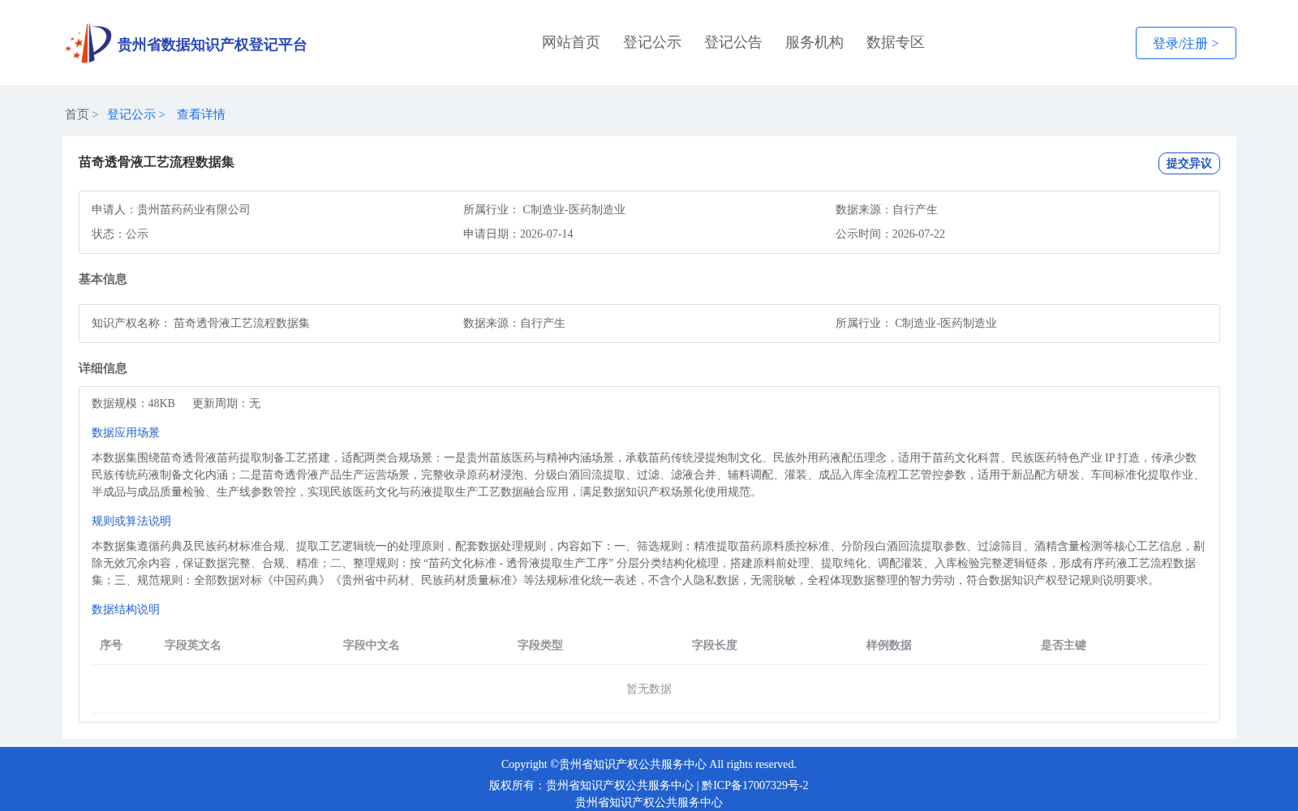Viewport: 1298px width, 811px height.
Task: Click 数据应用场景 subheading
Action: click(126, 432)
